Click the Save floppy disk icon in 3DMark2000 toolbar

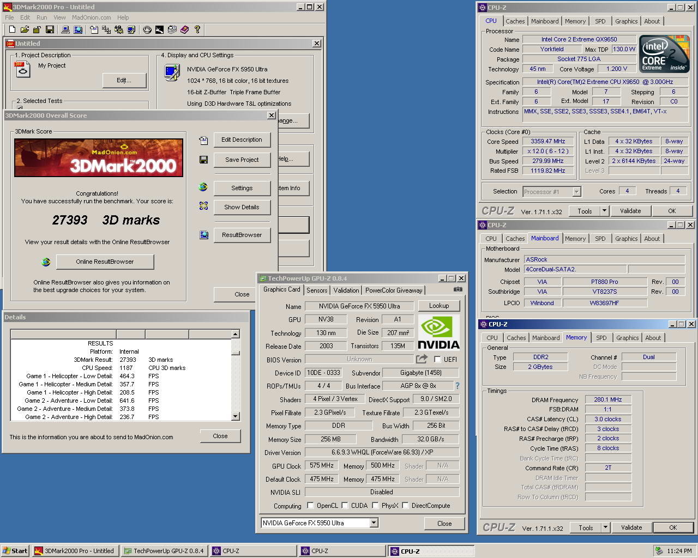point(50,29)
